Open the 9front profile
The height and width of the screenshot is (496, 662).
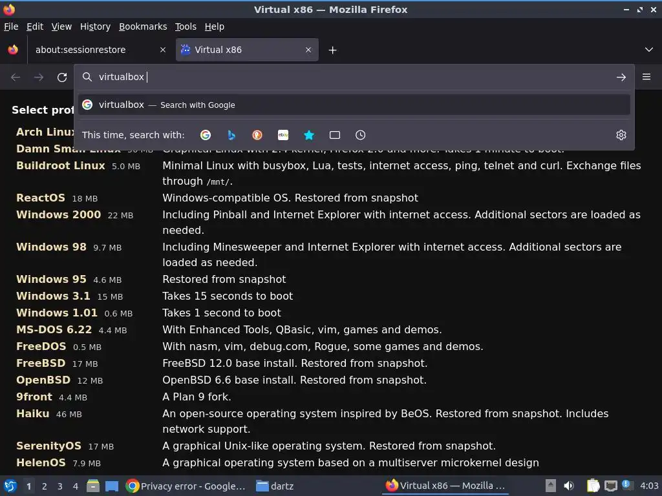coord(34,397)
